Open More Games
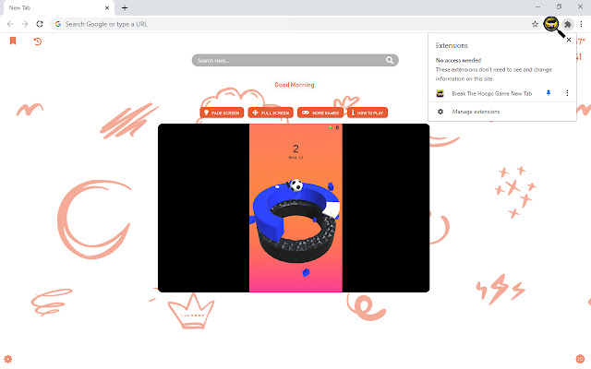 tap(320, 113)
